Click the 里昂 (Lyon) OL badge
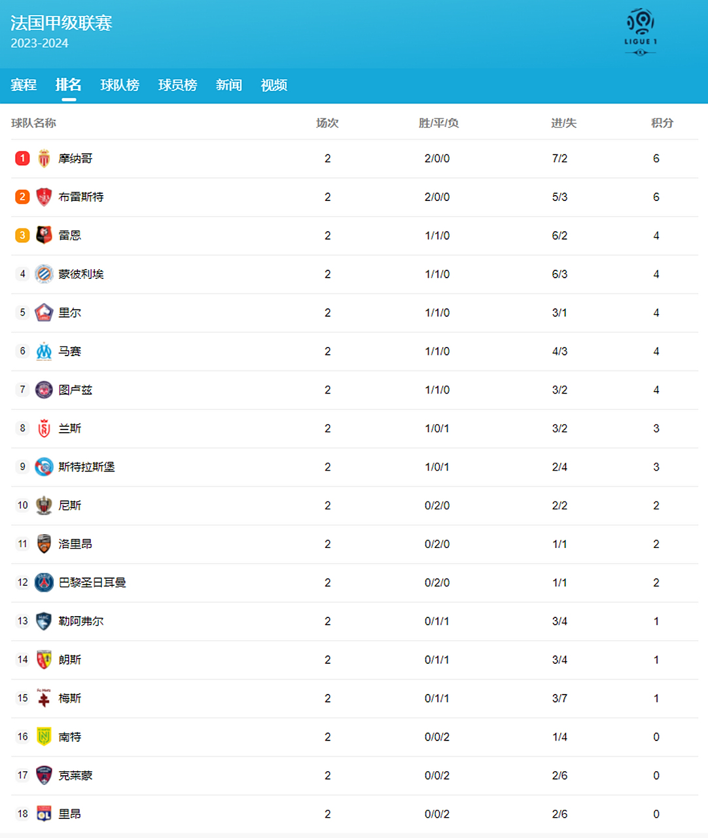 point(44,814)
